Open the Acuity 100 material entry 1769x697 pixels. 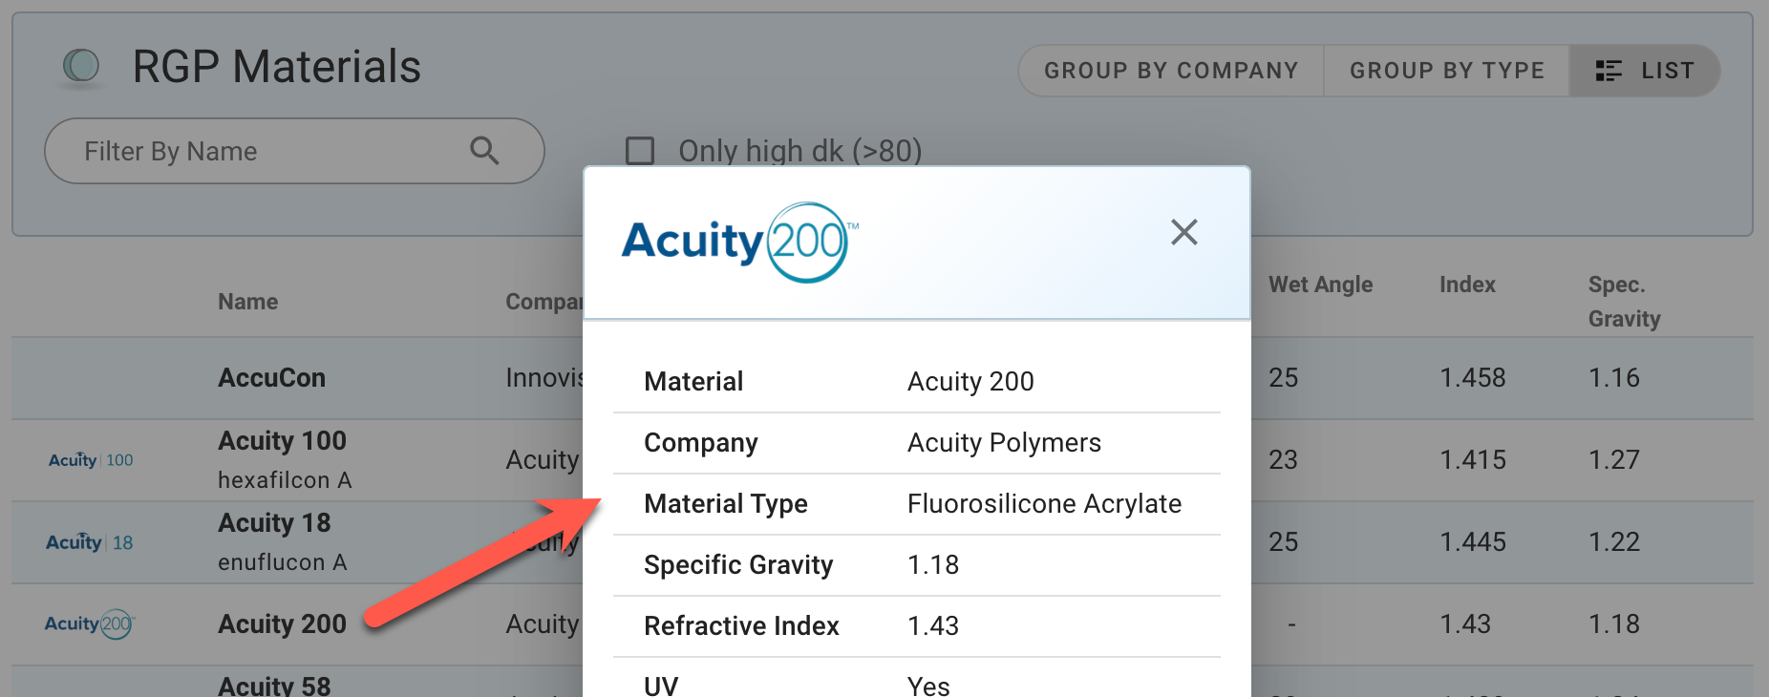pyautogui.click(x=283, y=441)
